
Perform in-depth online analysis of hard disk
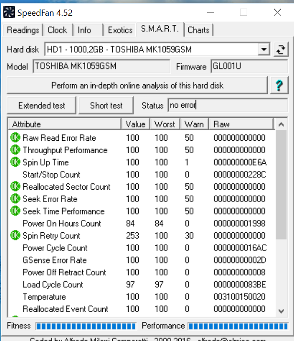[137, 86]
